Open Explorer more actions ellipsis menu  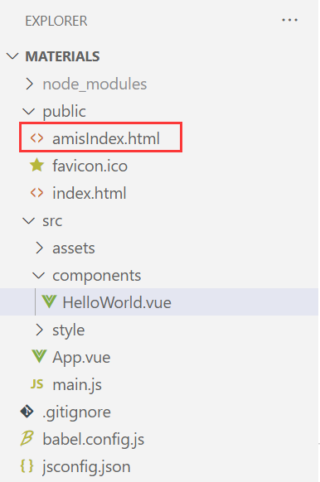point(289,20)
